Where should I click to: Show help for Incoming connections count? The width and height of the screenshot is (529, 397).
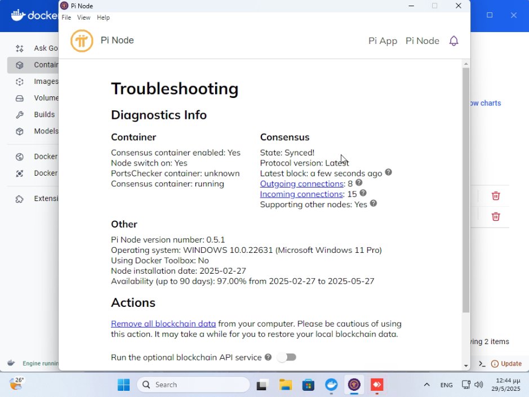pyautogui.click(x=363, y=193)
